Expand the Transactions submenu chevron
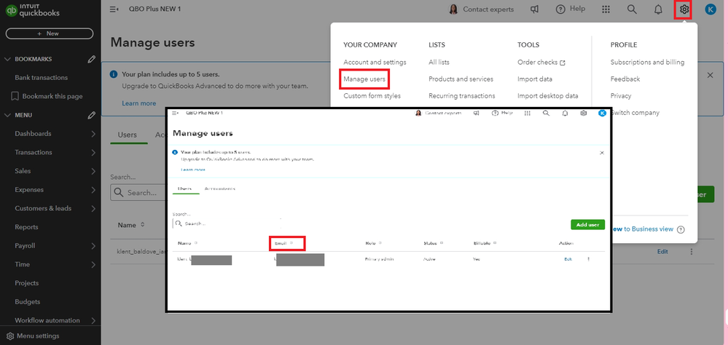This screenshot has width=728, height=345. [x=93, y=152]
